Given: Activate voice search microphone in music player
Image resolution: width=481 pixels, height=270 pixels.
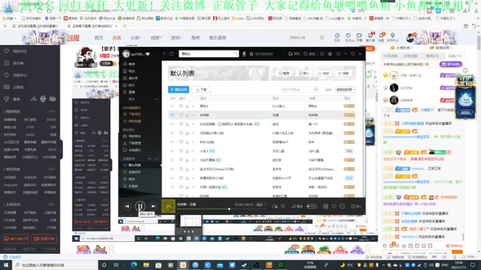Looking at the screenshot, I should point(244,54).
